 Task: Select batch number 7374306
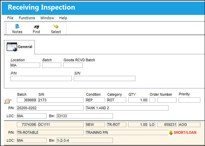tap(26, 124)
